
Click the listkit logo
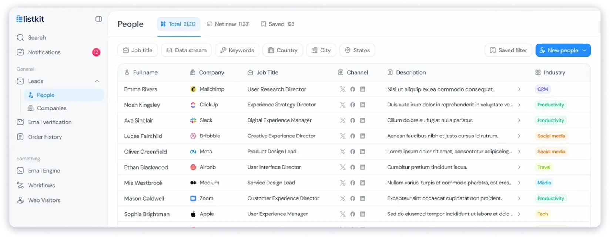30,19
